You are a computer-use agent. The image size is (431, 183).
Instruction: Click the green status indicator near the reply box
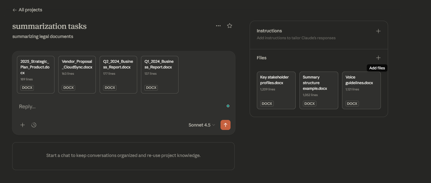228,106
